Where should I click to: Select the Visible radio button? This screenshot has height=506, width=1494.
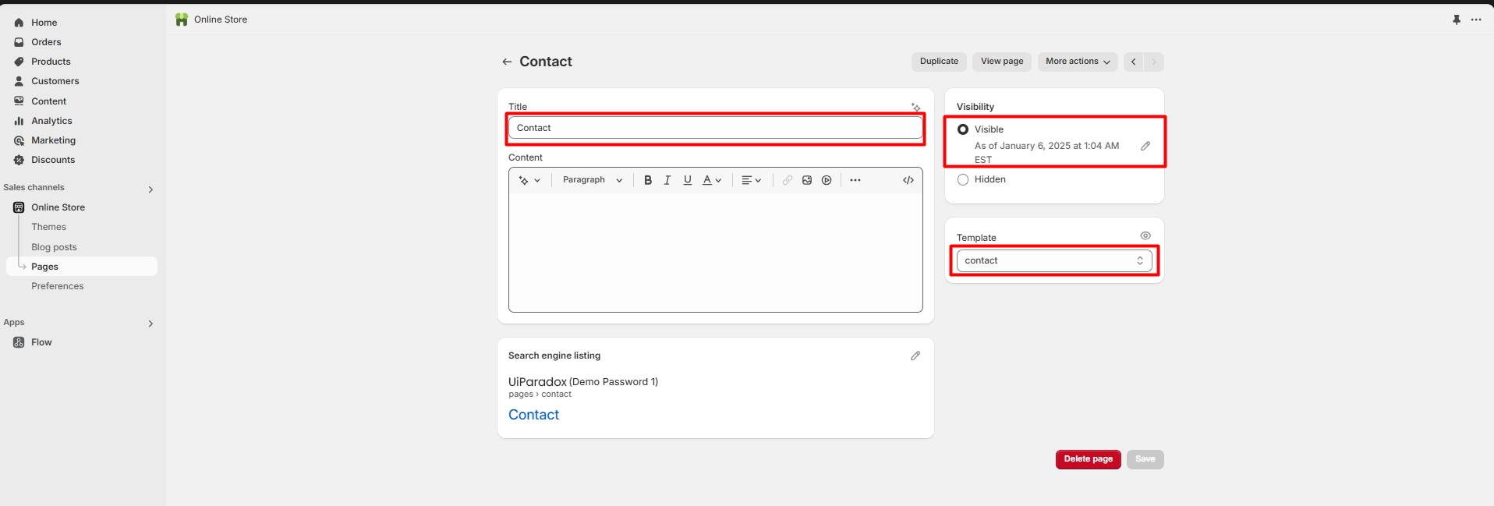[963, 129]
